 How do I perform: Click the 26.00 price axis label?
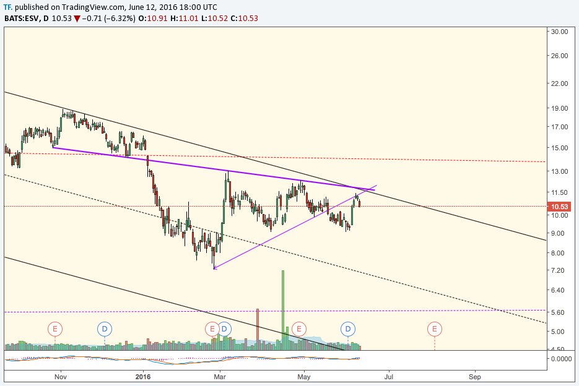tap(559, 56)
